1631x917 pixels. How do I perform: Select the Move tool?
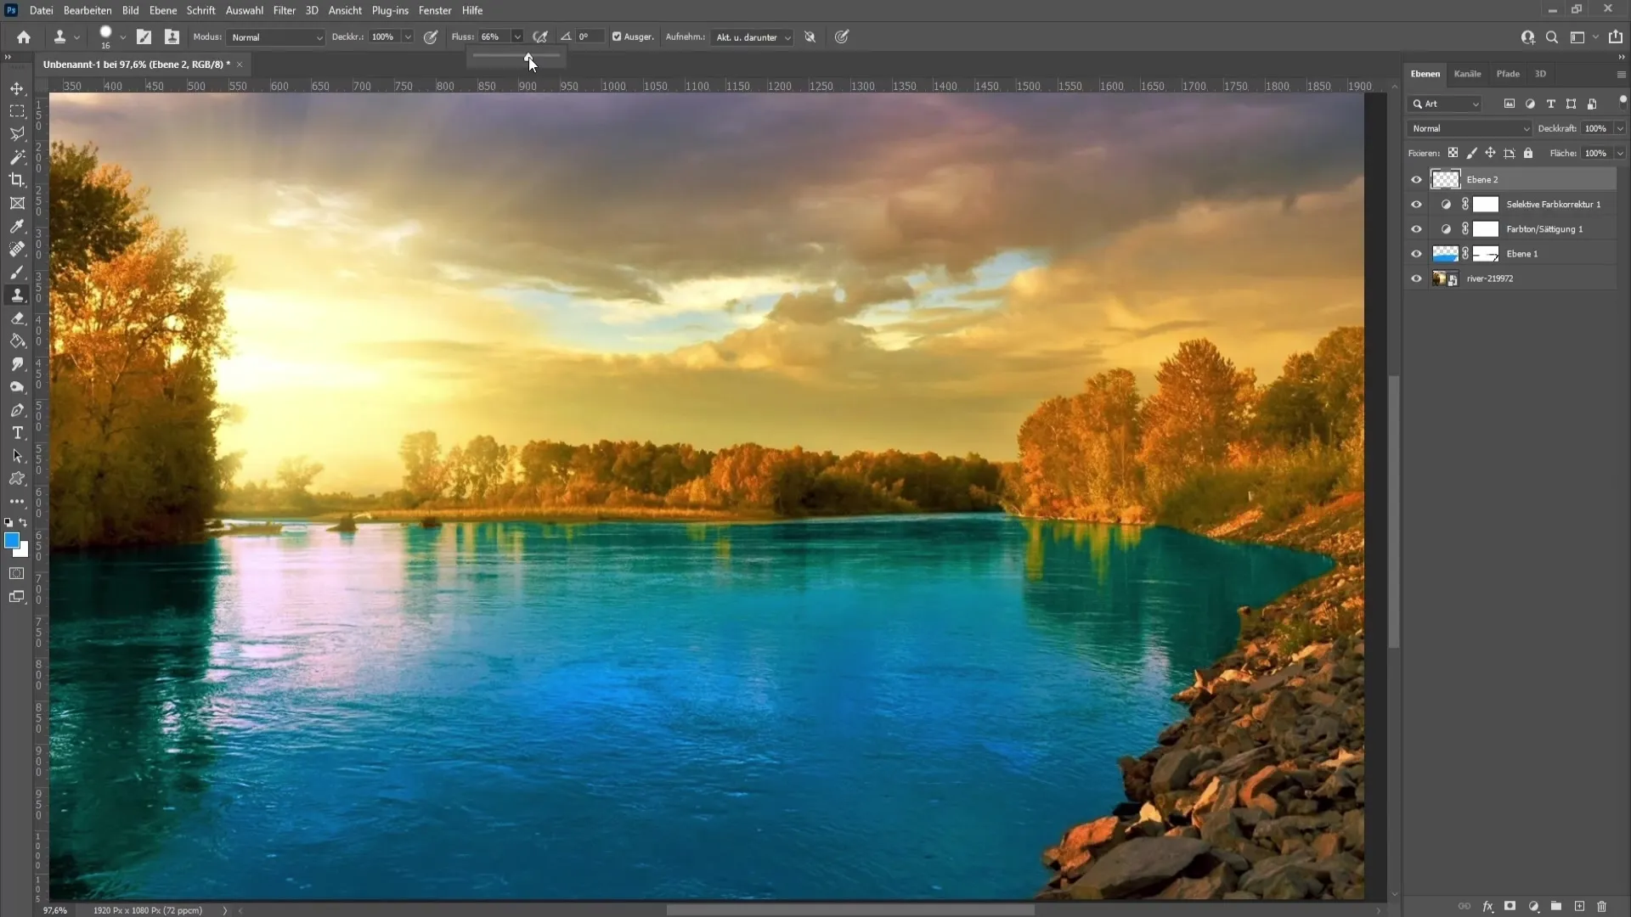tap(17, 88)
